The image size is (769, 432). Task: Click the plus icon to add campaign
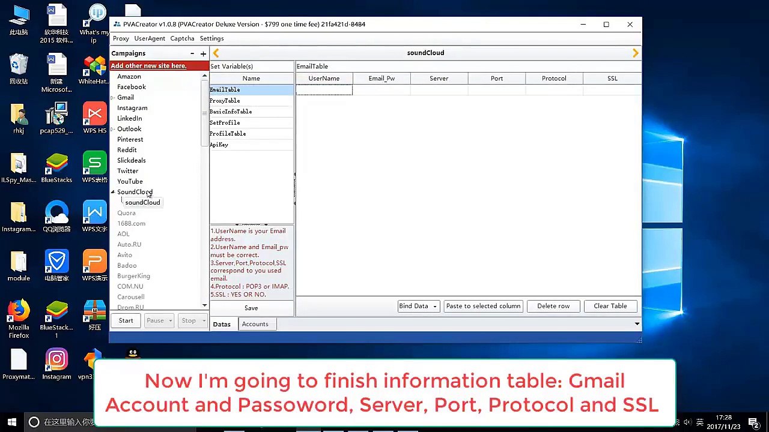(203, 53)
